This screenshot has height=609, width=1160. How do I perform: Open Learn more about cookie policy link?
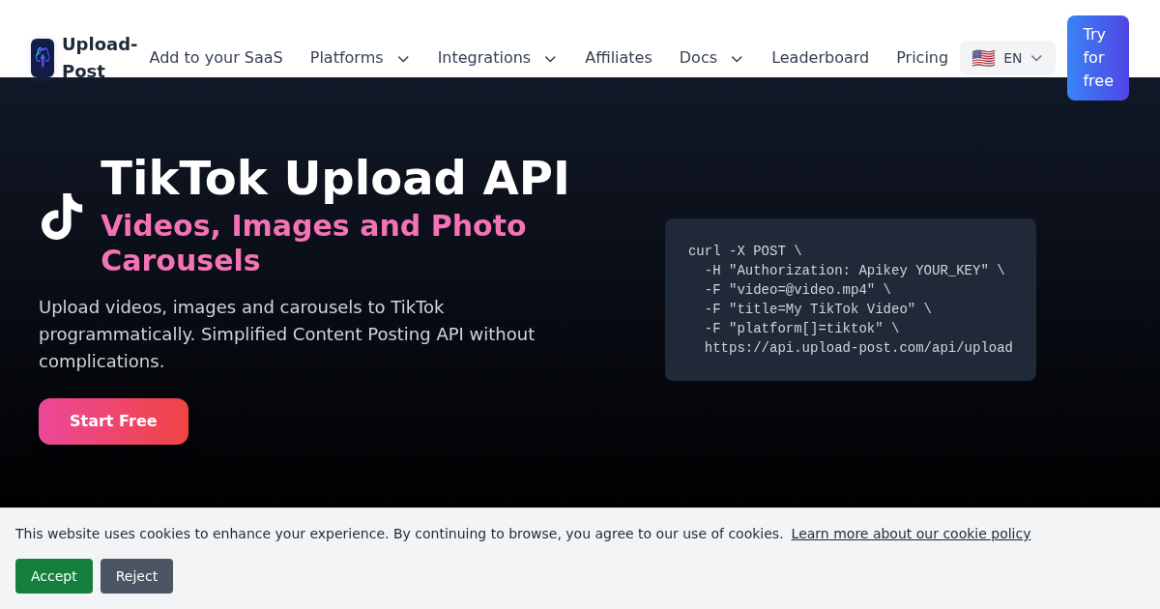910,534
